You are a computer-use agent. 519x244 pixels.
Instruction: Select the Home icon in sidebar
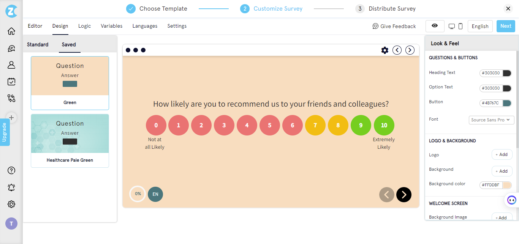11,31
